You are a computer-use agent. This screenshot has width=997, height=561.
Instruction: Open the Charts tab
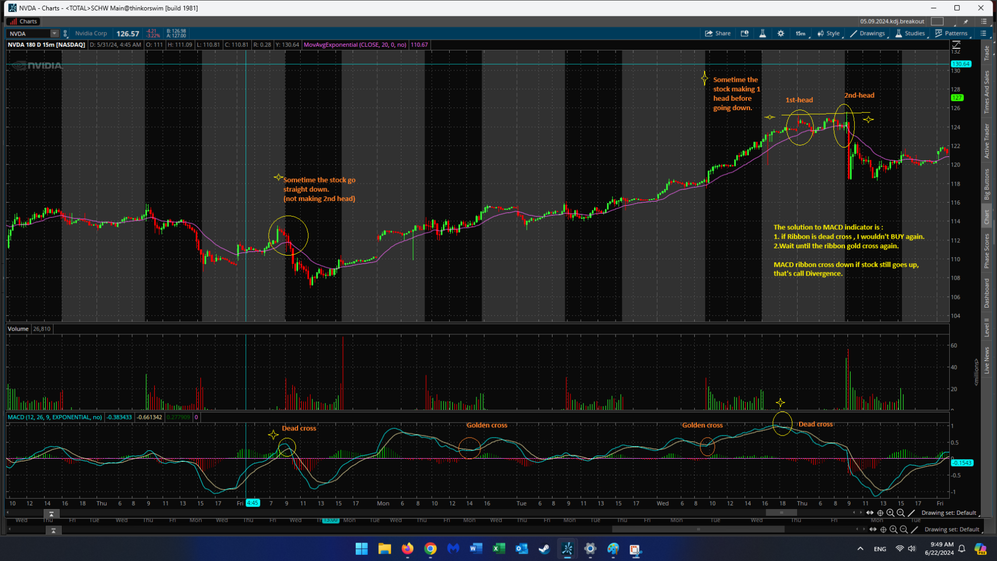(x=24, y=22)
